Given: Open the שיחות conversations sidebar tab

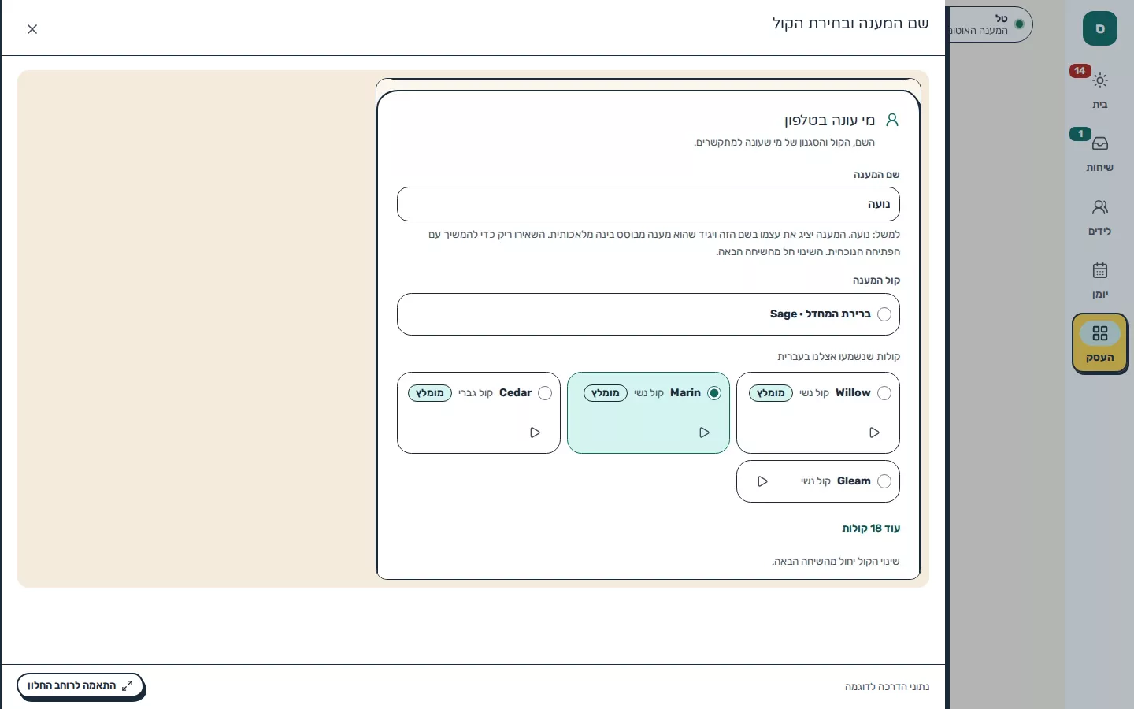Looking at the screenshot, I should pyautogui.click(x=1100, y=152).
